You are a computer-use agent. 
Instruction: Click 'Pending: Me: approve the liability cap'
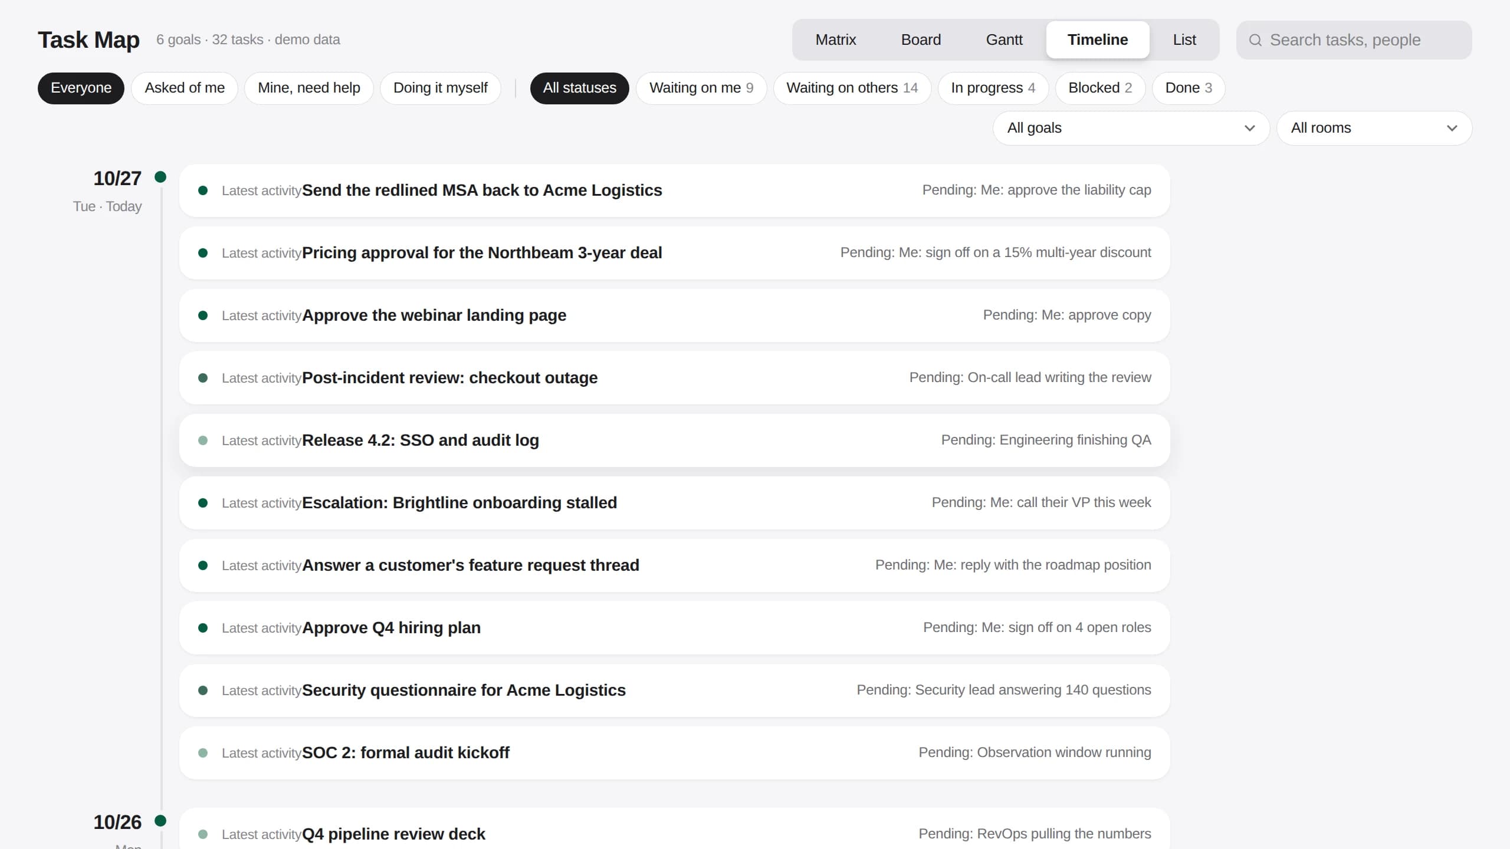coord(1036,190)
